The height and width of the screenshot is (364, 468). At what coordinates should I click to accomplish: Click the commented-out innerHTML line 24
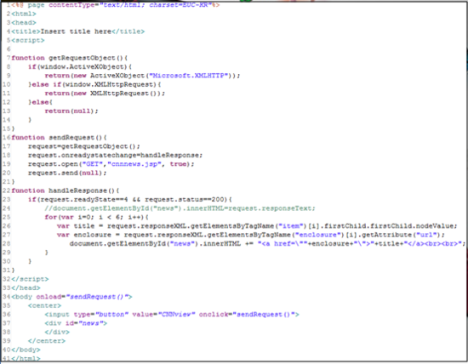(x=180, y=208)
